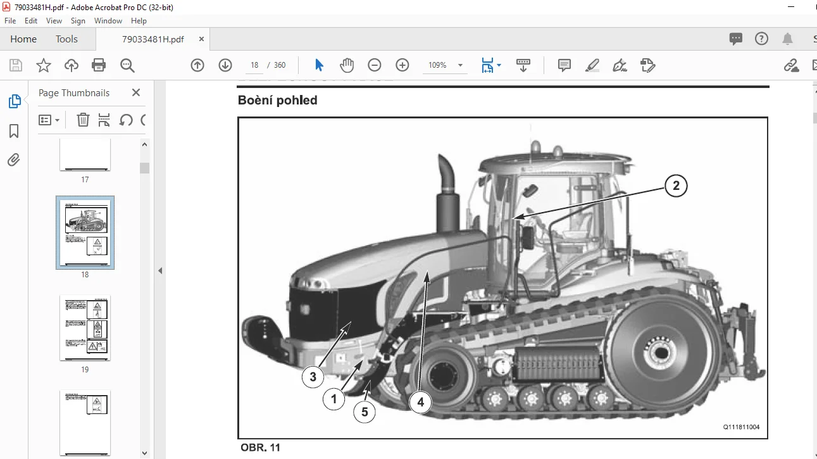
Task: Open the View menu
Action: coord(54,21)
